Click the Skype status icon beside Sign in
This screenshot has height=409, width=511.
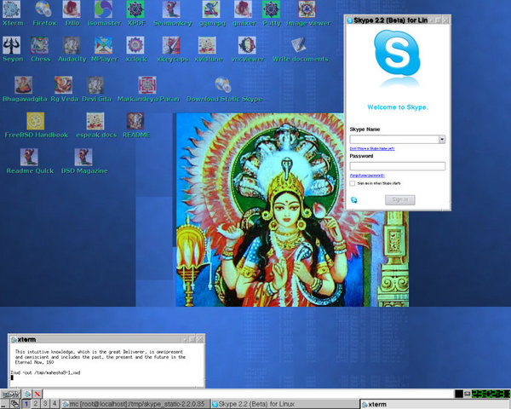(x=354, y=199)
